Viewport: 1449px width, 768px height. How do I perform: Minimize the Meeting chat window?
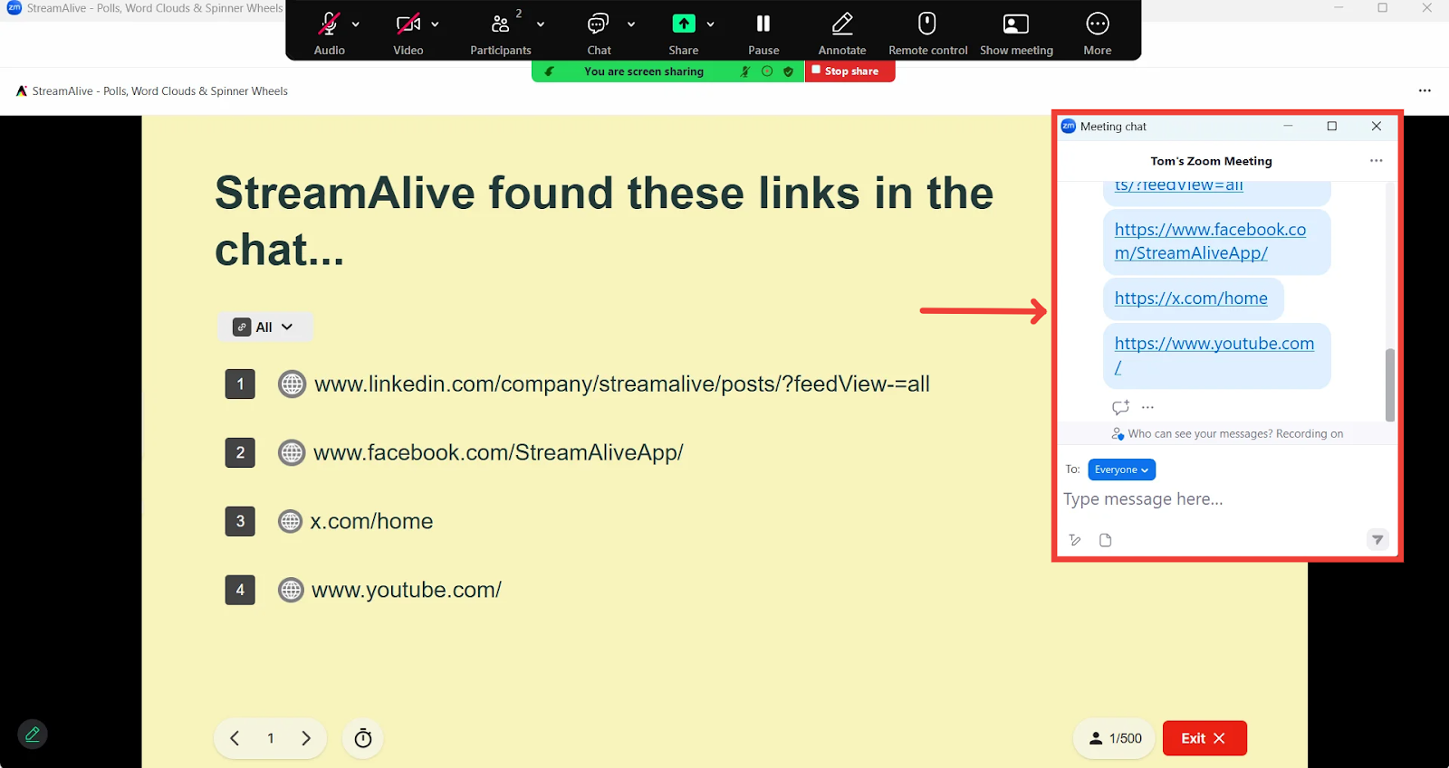click(x=1288, y=126)
